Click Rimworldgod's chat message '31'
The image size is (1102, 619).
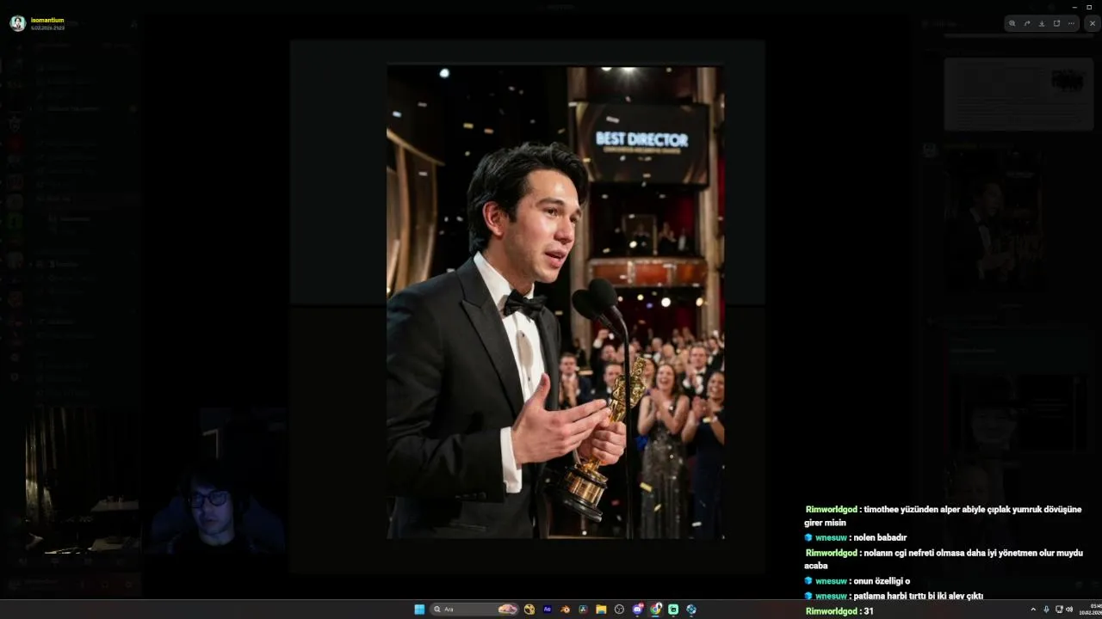[839, 611]
